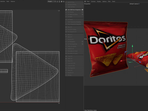This screenshot has height=111, width=148.
Task: Open options gear beside UV Unwrap
Action: 82,12
